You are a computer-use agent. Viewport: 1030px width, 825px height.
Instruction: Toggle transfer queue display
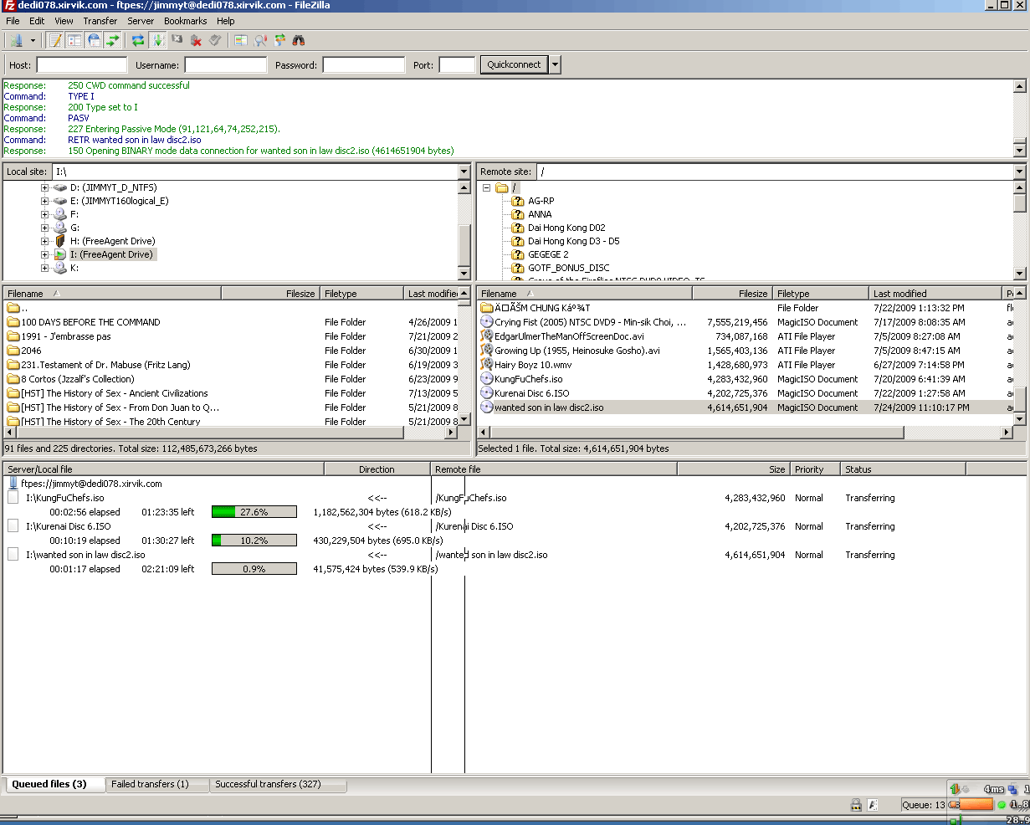coord(113,40)
